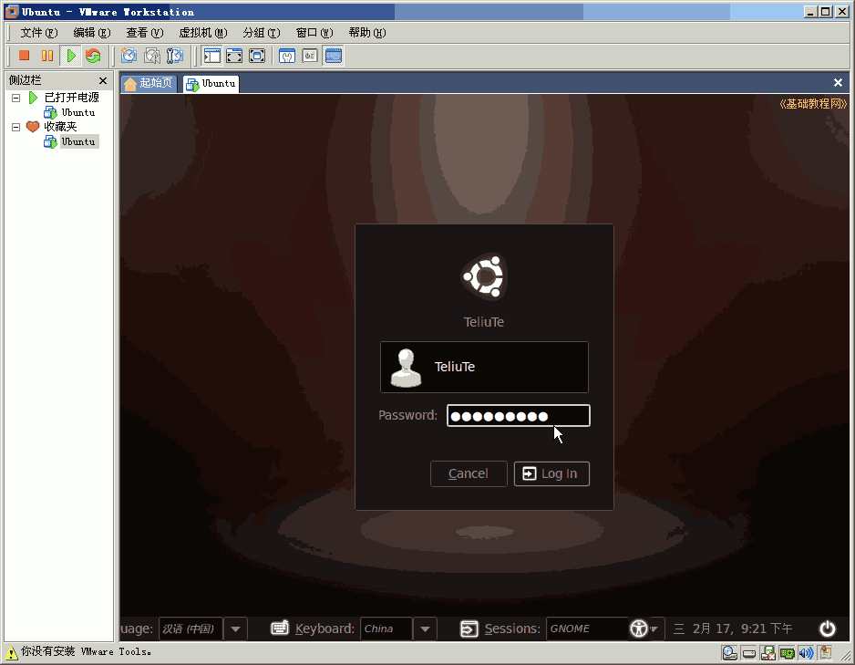Switch to full screen mode icon
This screenshot has width=855, height=665.
(234, 56)
